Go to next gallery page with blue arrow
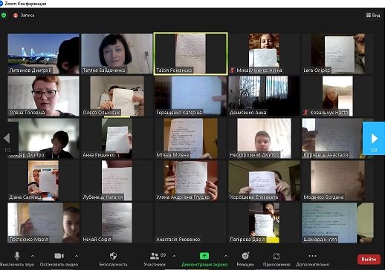385x270 pixels. pyautogui.click(x=374, y=138)
